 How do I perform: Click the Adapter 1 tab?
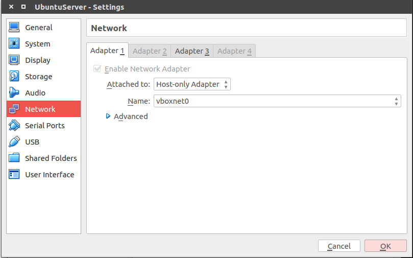tap(107, 51)
